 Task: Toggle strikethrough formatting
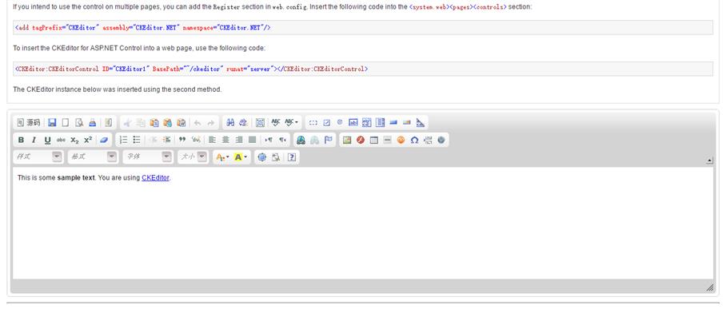point(61,140)
